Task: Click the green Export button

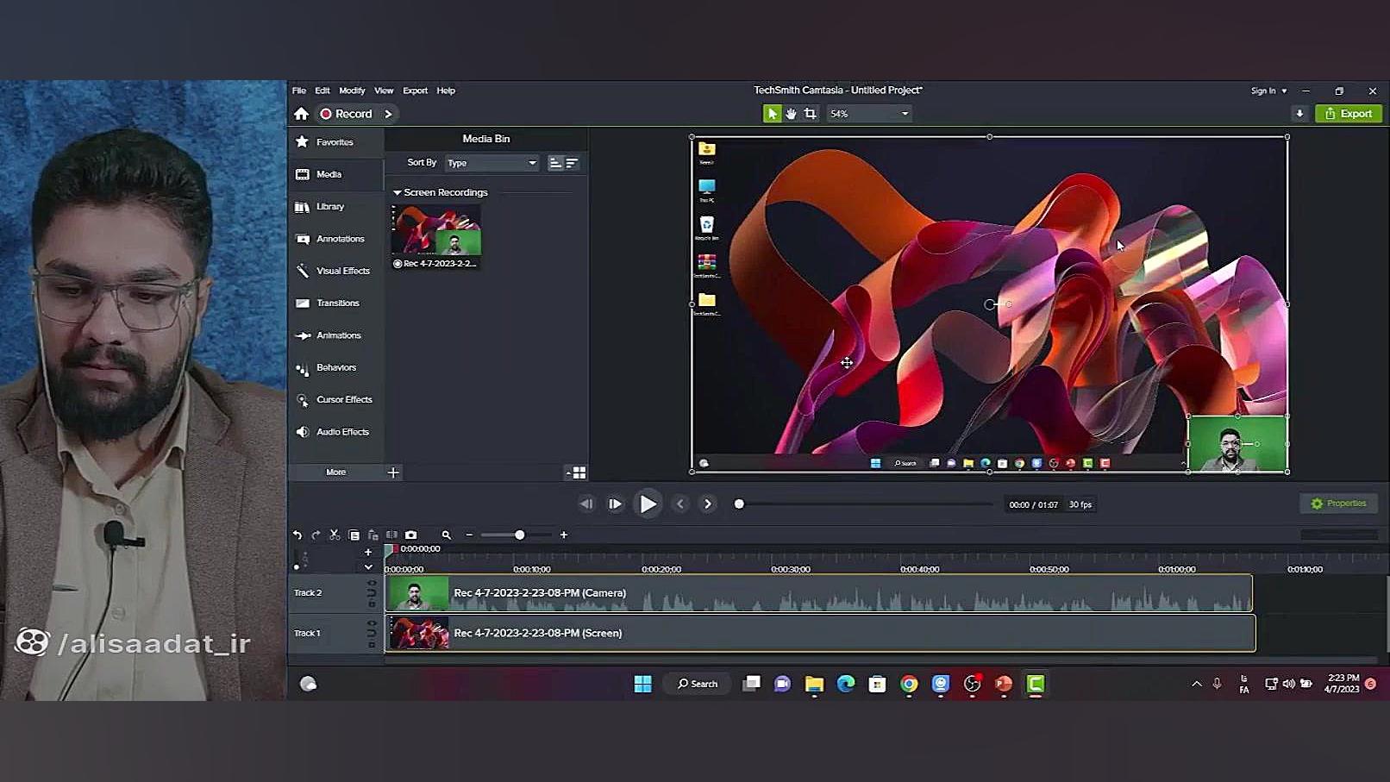Action: coord(1348,114)
